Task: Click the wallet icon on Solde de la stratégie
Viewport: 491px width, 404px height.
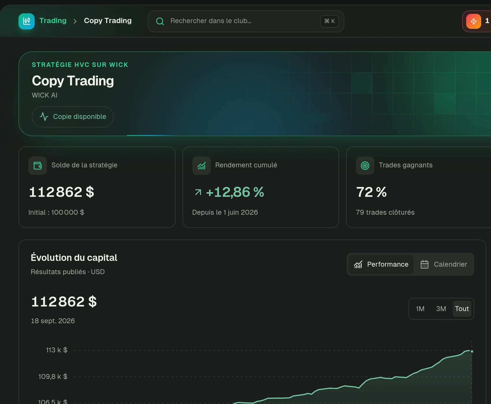Action: point(38,166)
